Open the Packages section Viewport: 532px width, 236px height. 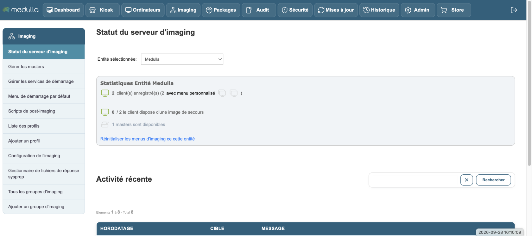(221, 10)
